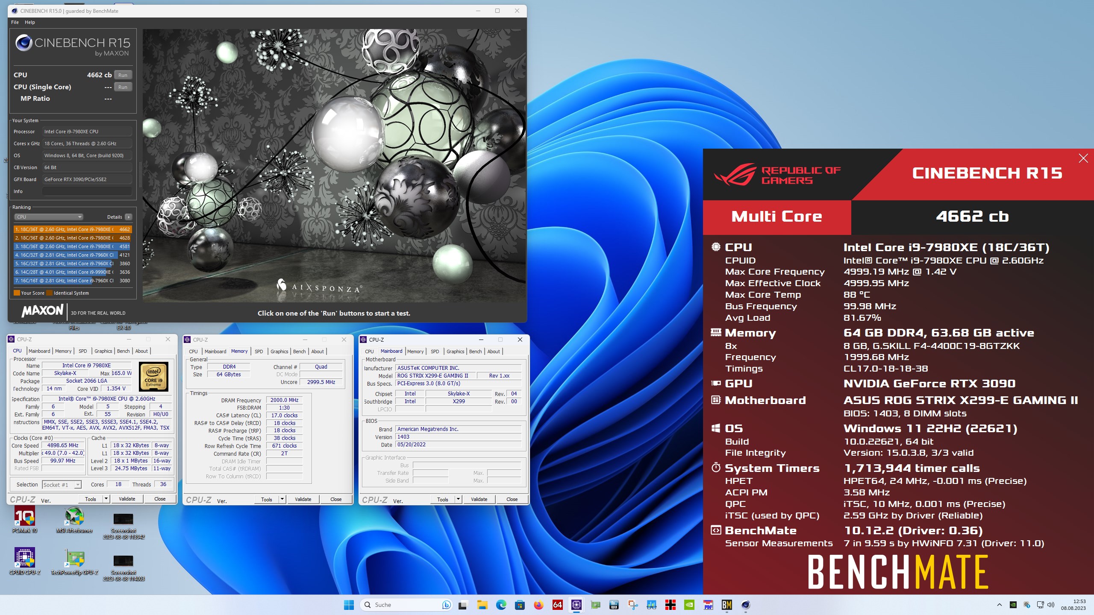1094x615 pixels.
Task: Launch Firefox from the taskbar
Action: coord(538,605)
